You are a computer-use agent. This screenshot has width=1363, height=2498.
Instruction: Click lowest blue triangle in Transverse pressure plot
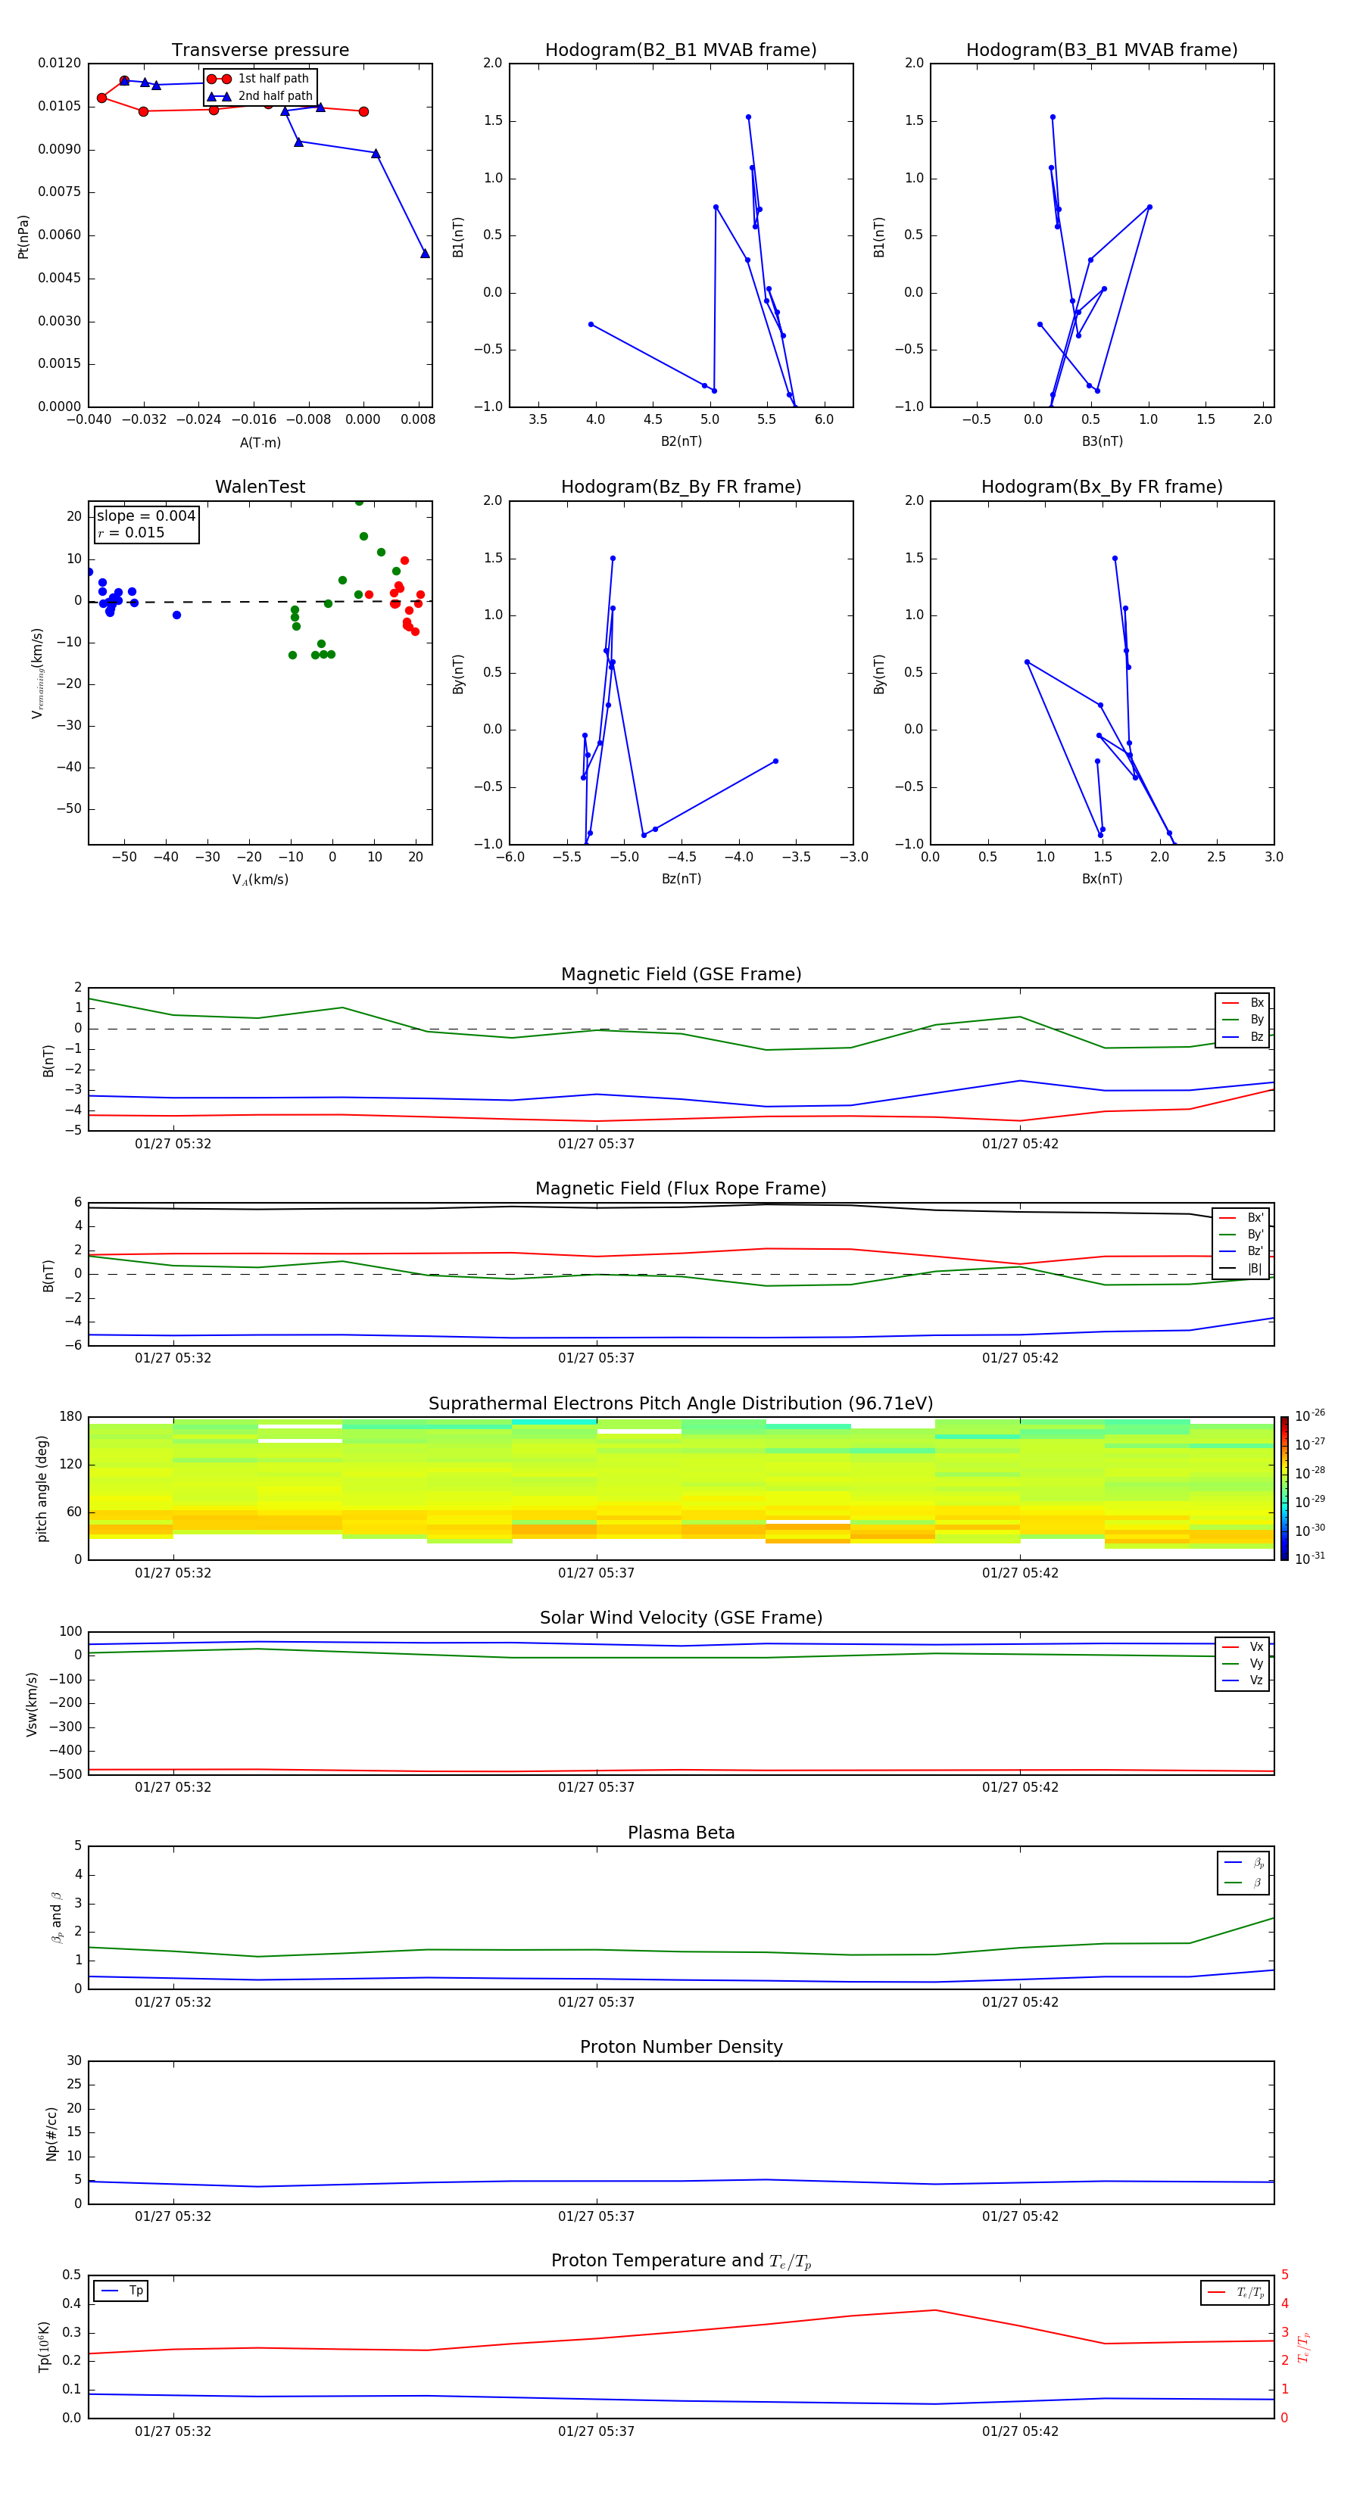pyautogui.click(x=425, y=253)
